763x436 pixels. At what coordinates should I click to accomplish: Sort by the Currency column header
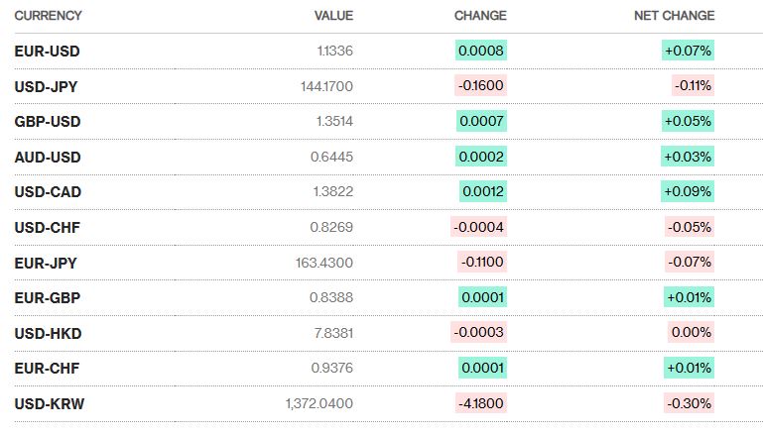point(48,16)
